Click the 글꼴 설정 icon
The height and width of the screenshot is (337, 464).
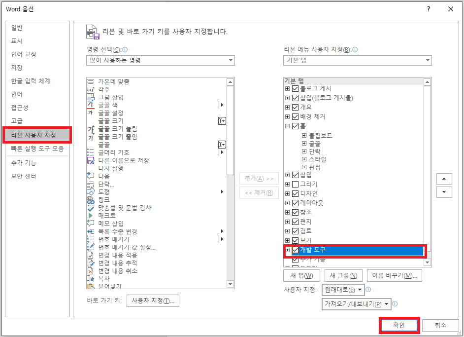pyautogui.click(x=91, y=113)
